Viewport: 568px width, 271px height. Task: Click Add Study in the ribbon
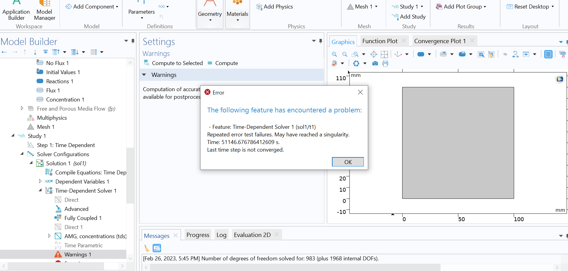pos(409,17)
